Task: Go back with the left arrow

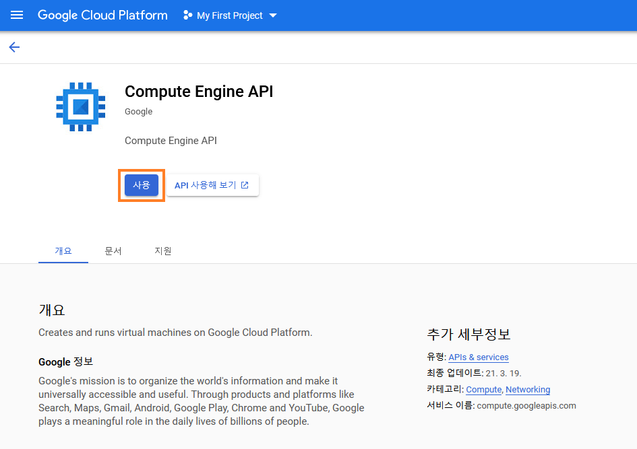Action: pyautogui.click(x=14, y=47)
